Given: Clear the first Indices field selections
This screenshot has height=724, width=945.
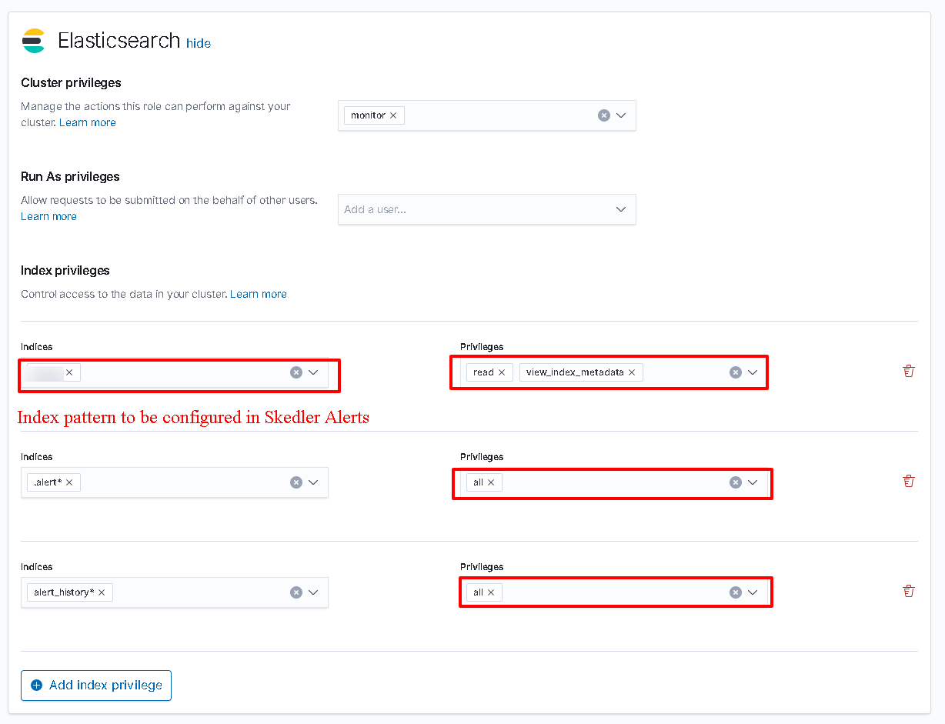Looking at the screenshot, I should [296, 372].
